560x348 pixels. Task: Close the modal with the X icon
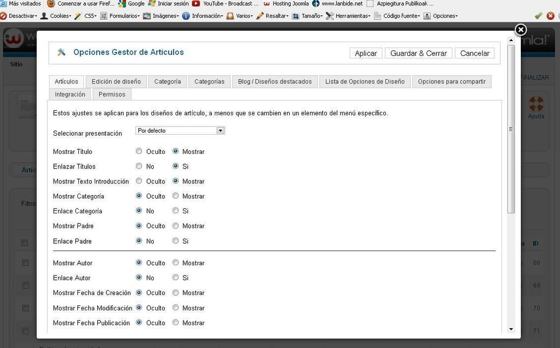tap(520, 30)
